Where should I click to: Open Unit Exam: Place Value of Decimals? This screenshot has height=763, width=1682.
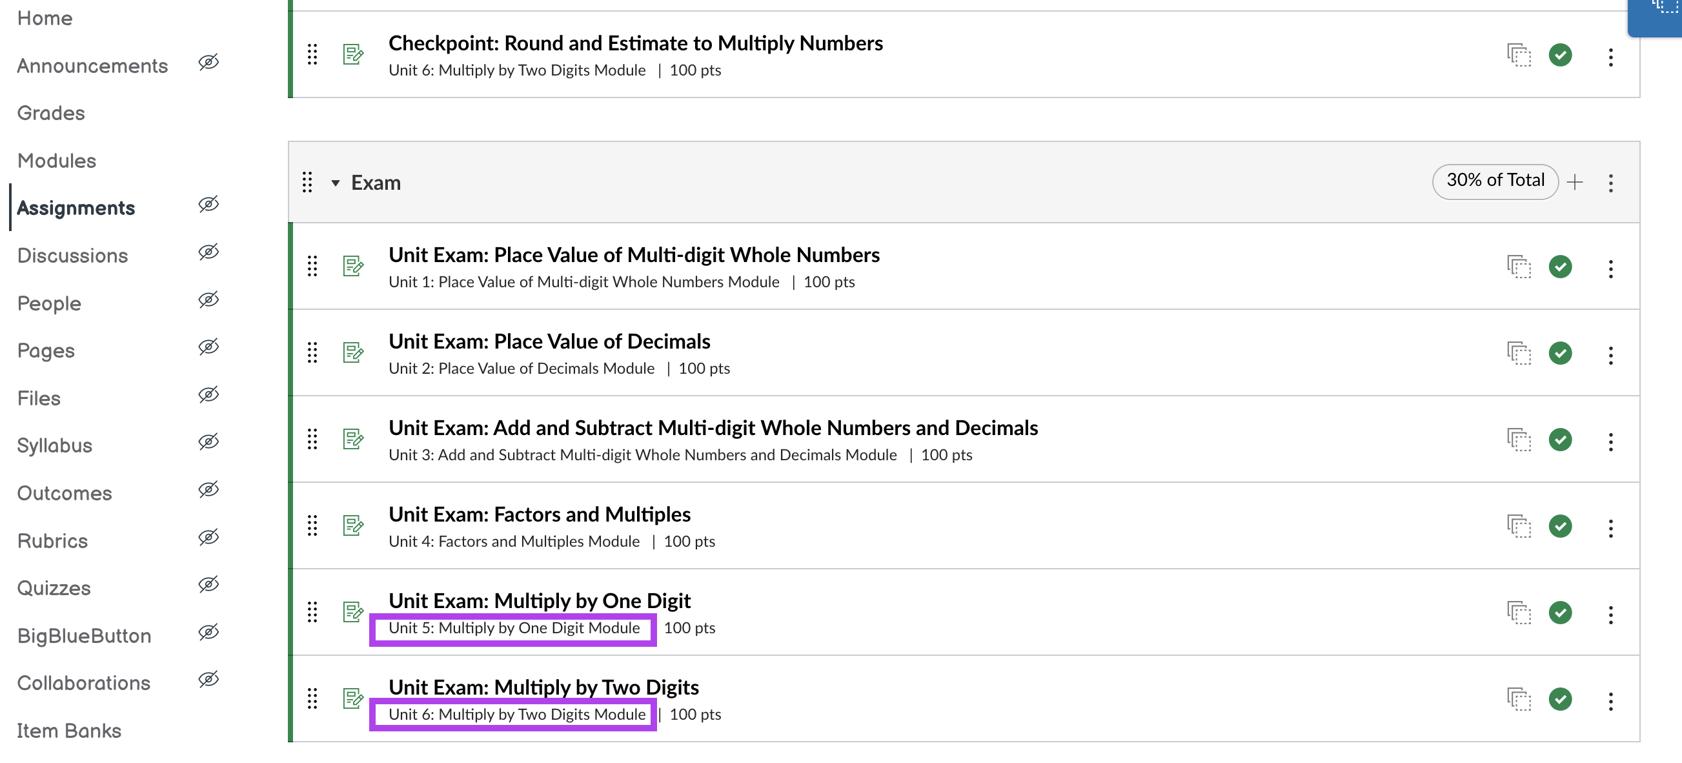pyautogui.click(x=549, y=341)
